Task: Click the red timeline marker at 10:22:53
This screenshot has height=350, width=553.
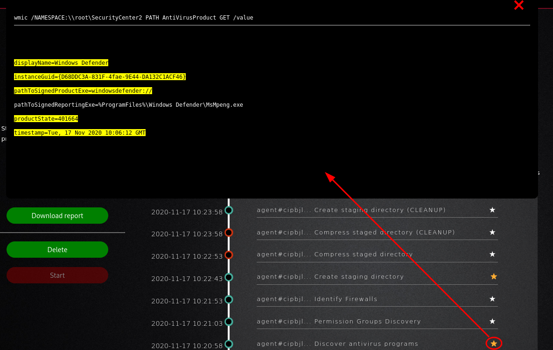Action: pos(229,255)
